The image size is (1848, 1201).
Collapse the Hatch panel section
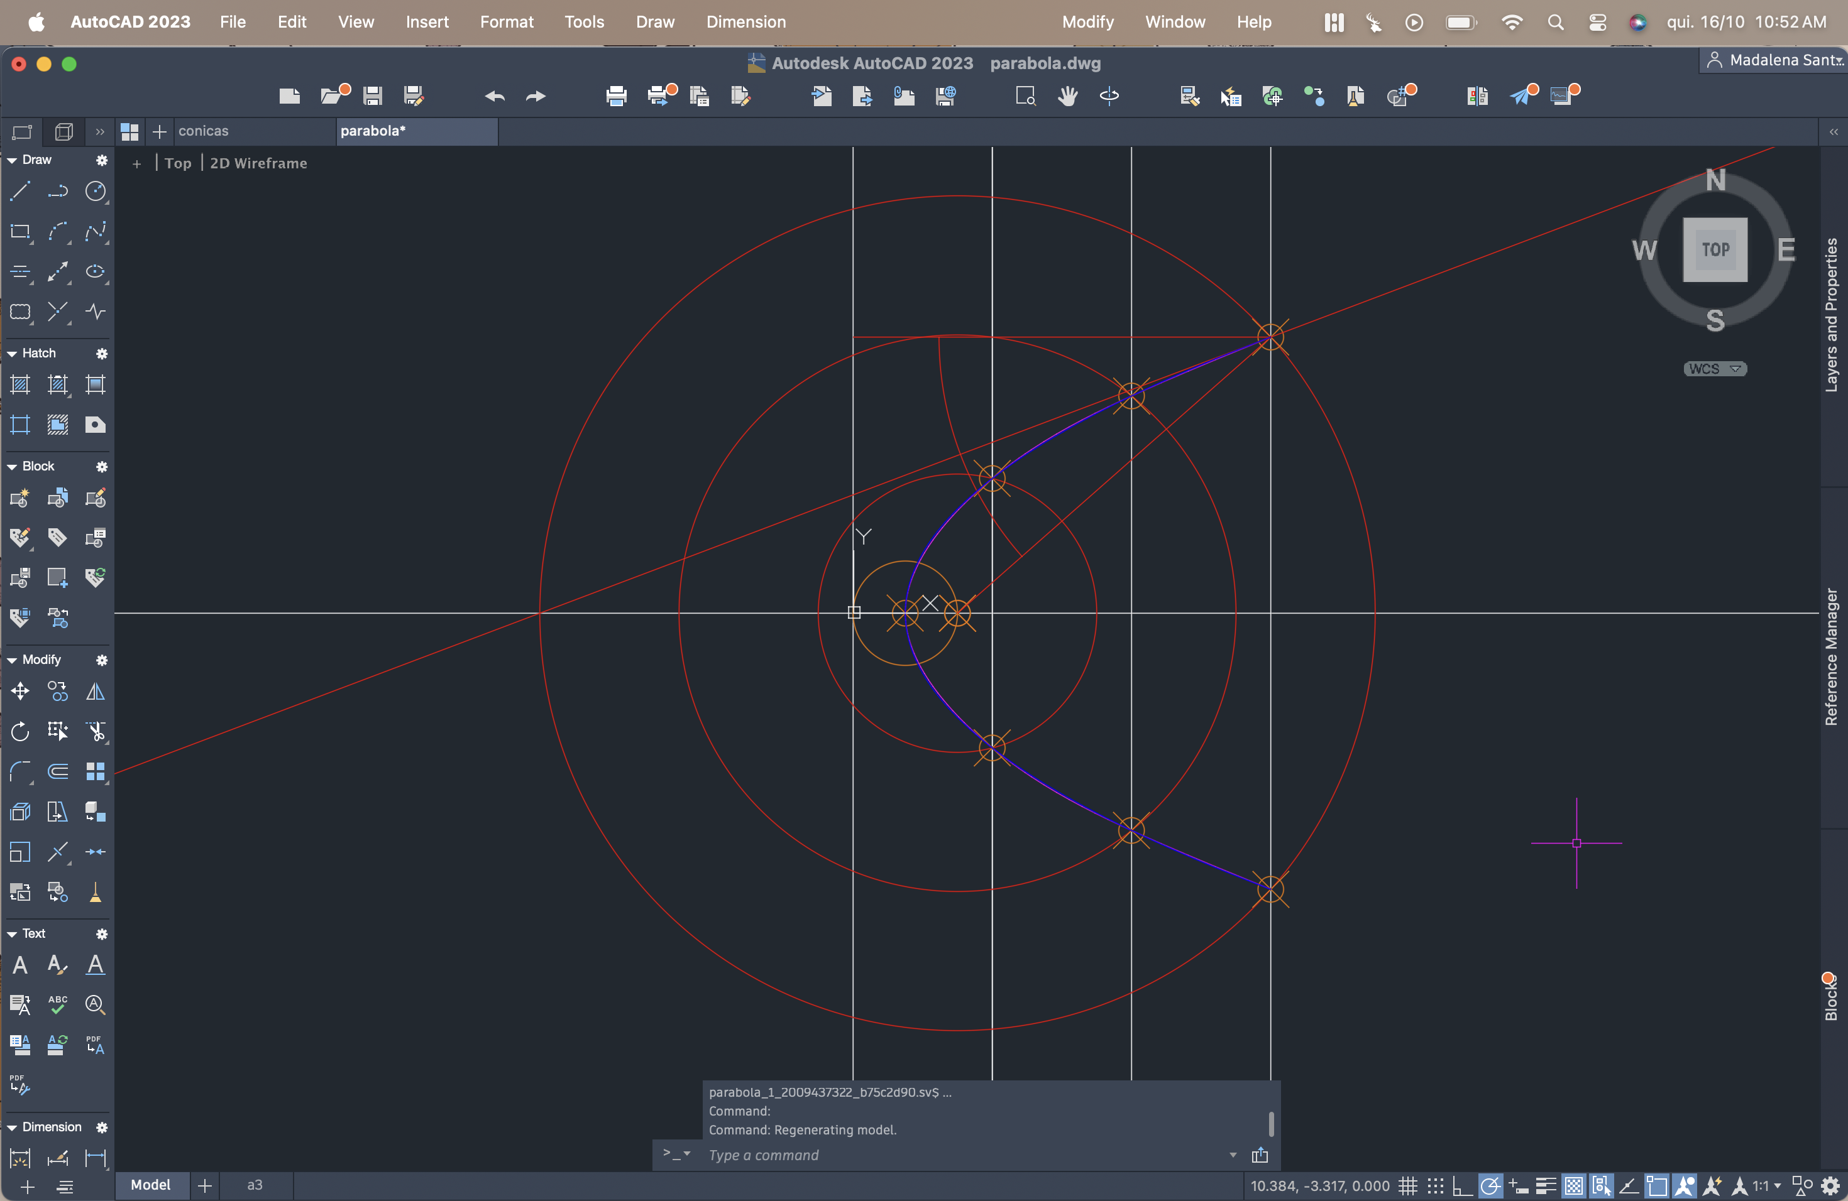13,354
